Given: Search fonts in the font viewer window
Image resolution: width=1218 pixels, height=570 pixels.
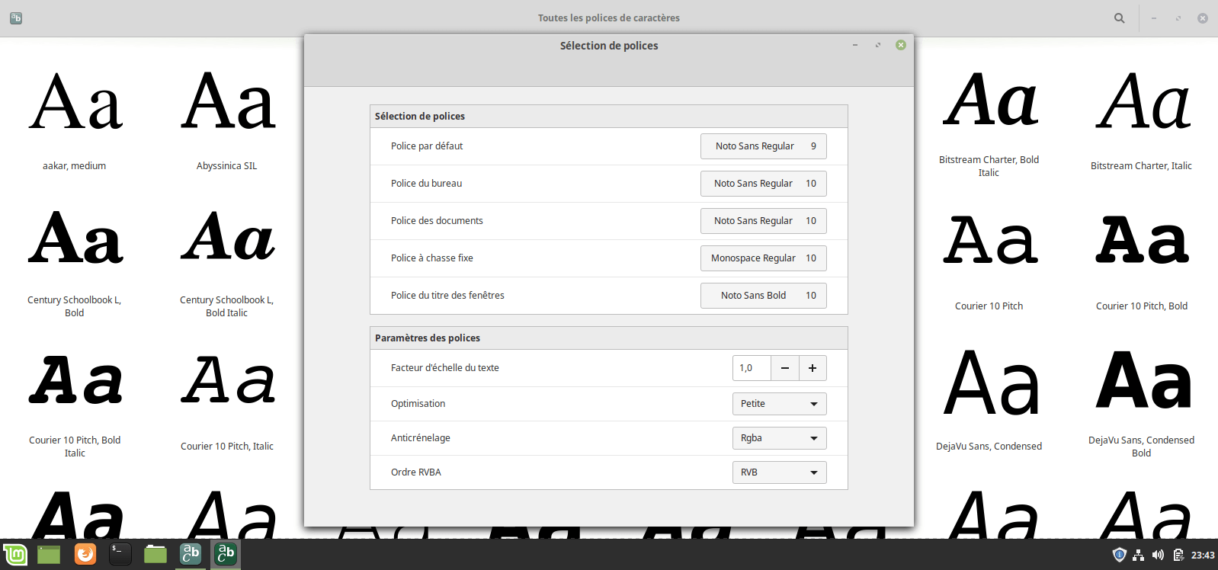Looking at the screenshot, I should 1119,18.
